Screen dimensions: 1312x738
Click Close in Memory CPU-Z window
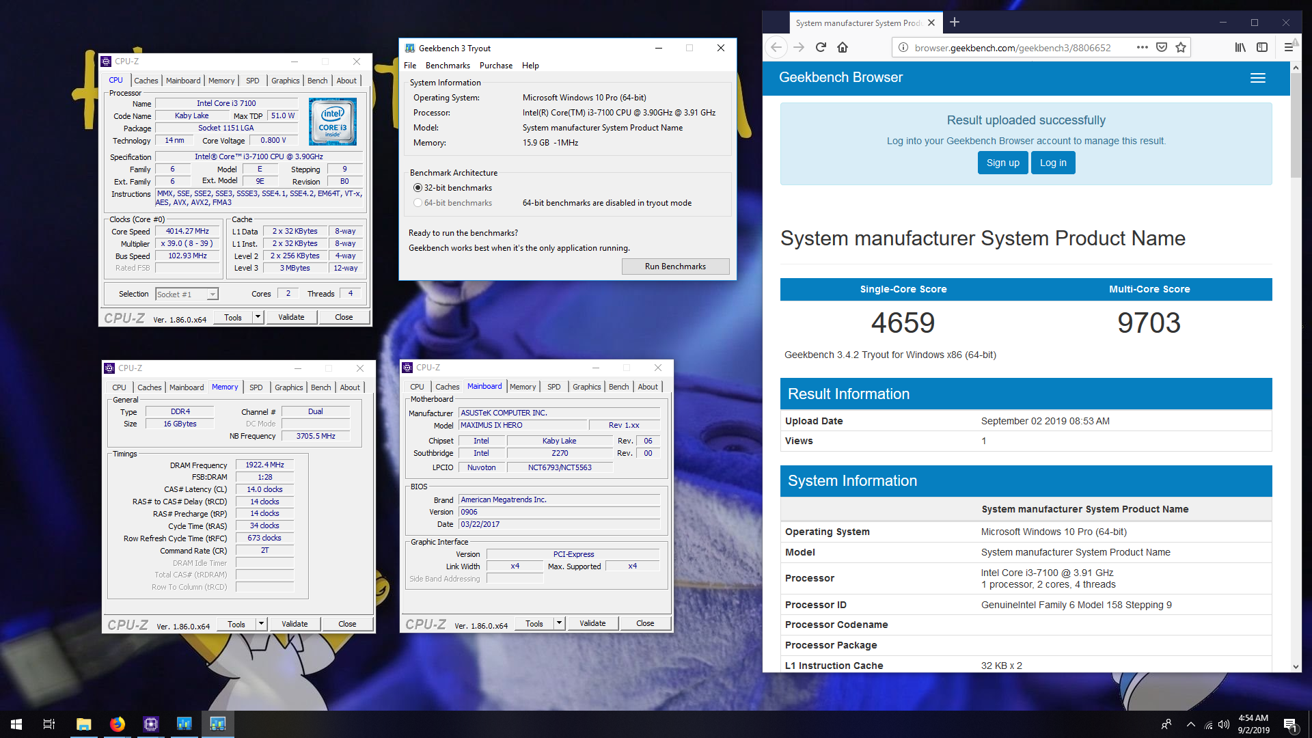[347, 624]
